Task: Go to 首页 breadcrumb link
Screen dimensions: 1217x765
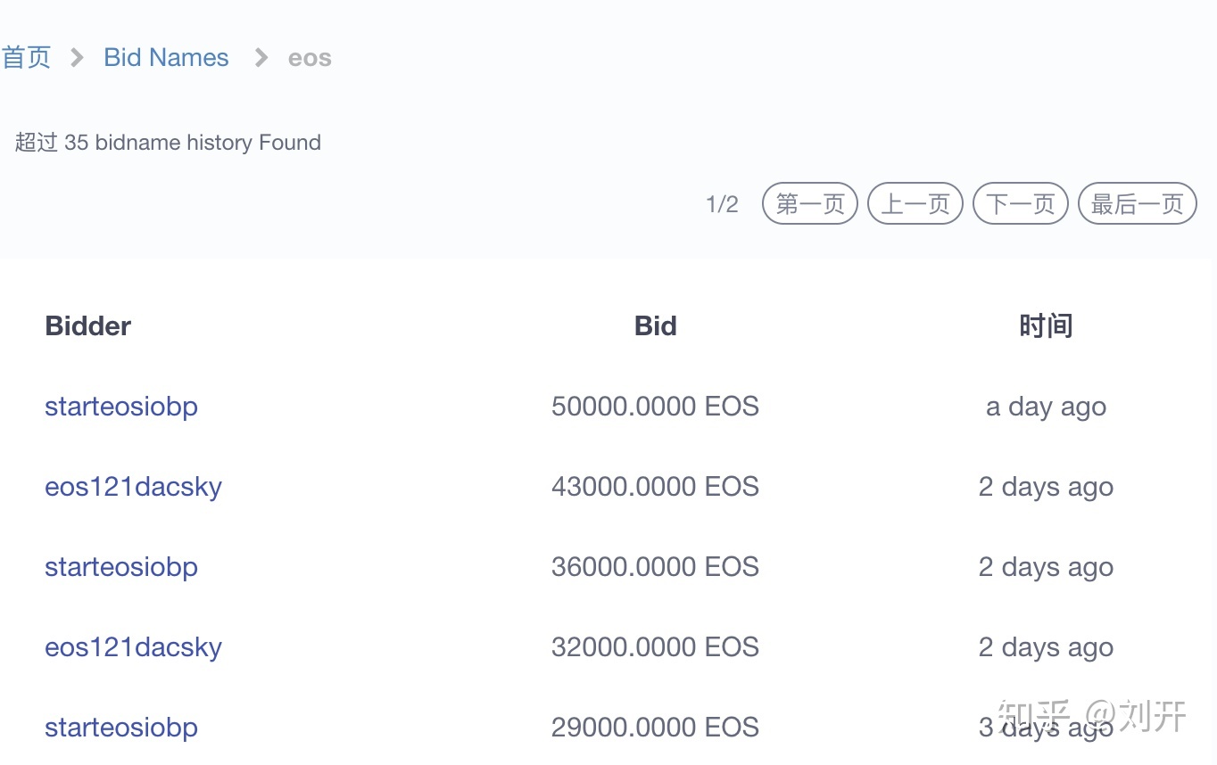Action: tap(26, 58)
